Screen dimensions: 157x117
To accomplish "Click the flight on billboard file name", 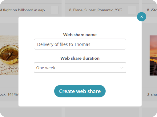I will tap(24, 10).
